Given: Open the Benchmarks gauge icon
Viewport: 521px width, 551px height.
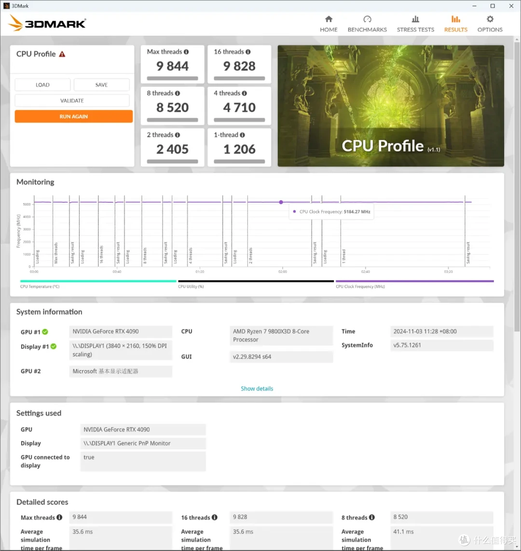Looking at the screenshot, I should [367, 19].
